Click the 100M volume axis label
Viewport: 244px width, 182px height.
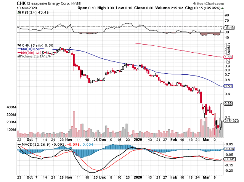(11, 130)
